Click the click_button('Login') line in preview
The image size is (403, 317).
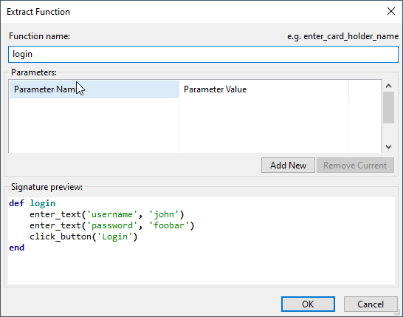click(83, 236)
